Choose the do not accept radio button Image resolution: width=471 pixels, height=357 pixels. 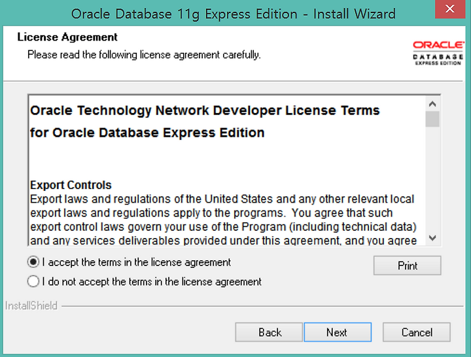click(33, 282)
